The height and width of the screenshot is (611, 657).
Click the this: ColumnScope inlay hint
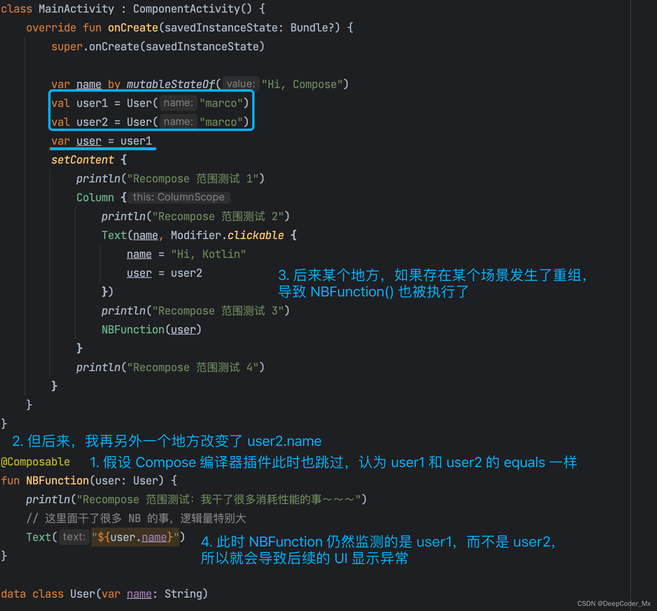point(179,197)
